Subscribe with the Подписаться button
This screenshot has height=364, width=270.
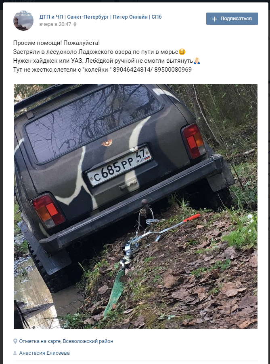(232, 19)
